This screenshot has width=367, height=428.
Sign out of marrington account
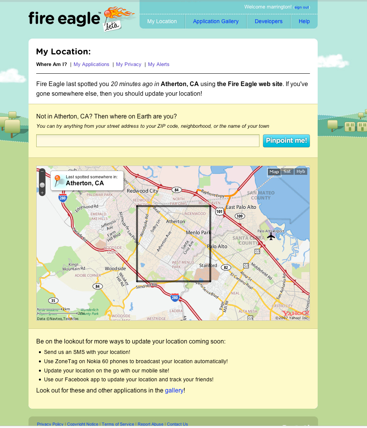pos(301,7)
